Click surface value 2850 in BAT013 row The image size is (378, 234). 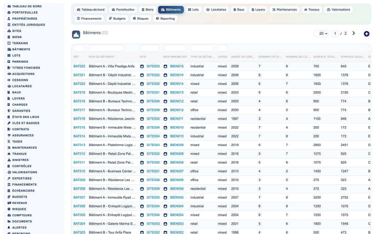click(x=317, y=145)
